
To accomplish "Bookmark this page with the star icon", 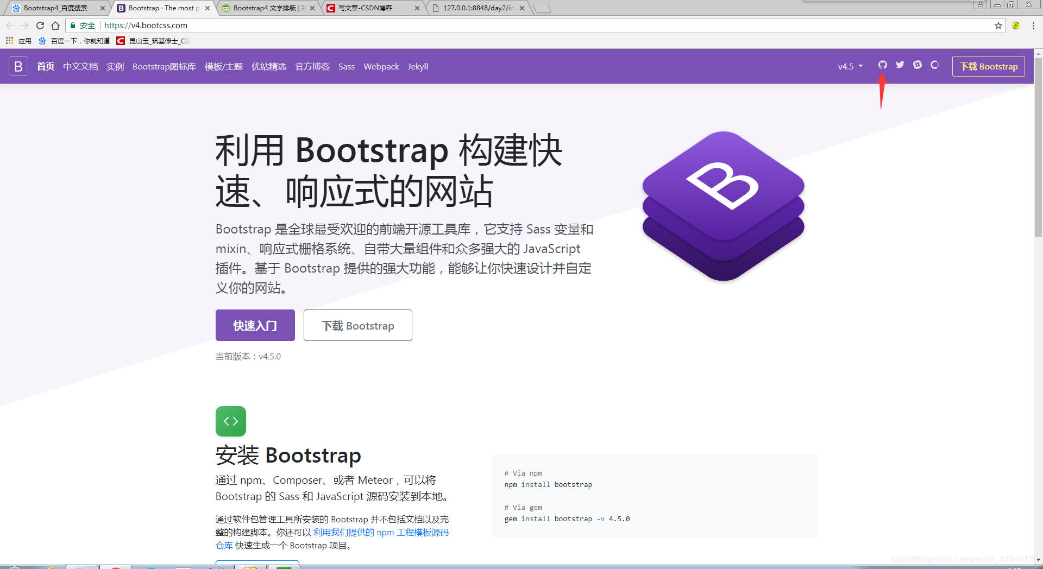I will (x=998, y=26).
